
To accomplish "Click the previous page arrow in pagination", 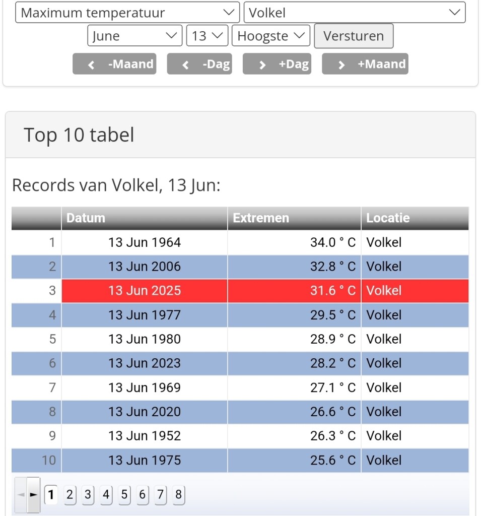I will (x=21, y=495).
